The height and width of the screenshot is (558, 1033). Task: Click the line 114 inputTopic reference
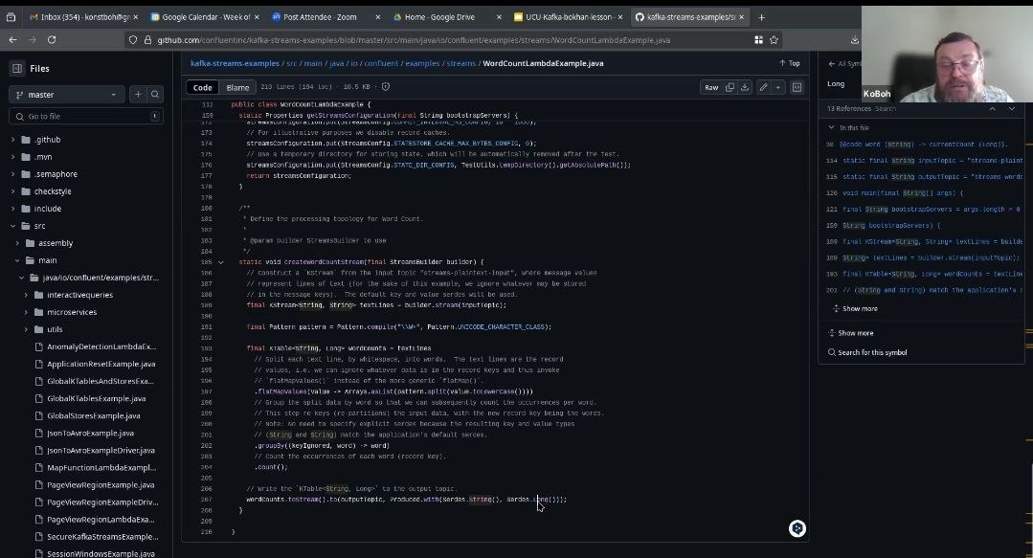pyautogui.click(x=924, y=160)
